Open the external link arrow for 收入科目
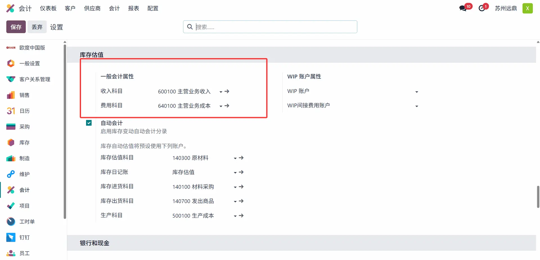 pos(227,91)
